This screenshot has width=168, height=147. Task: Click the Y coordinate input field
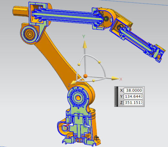coord(133,97)
